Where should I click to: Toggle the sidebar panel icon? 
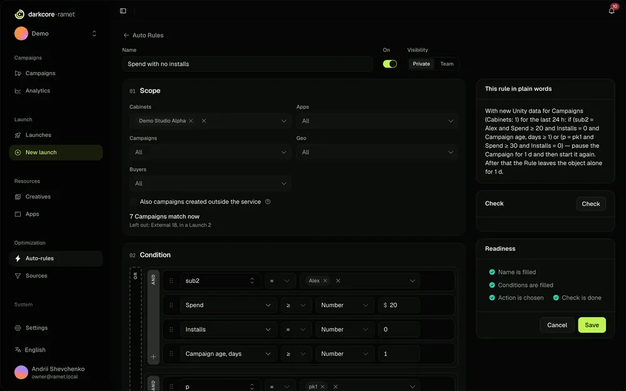pyautogui.click(x=123, y=11)
